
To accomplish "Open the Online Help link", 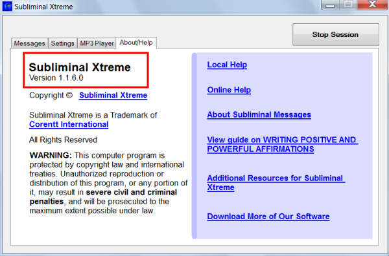I will (x=229, y=90).
